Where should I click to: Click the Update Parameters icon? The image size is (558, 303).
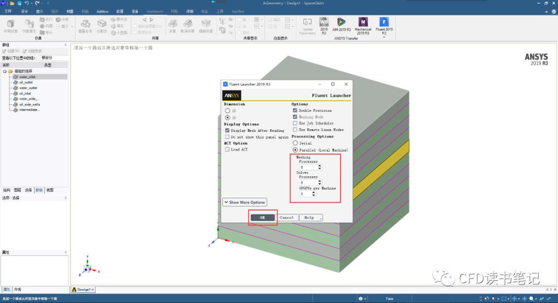pyautogui.click(x=307, y=22)
